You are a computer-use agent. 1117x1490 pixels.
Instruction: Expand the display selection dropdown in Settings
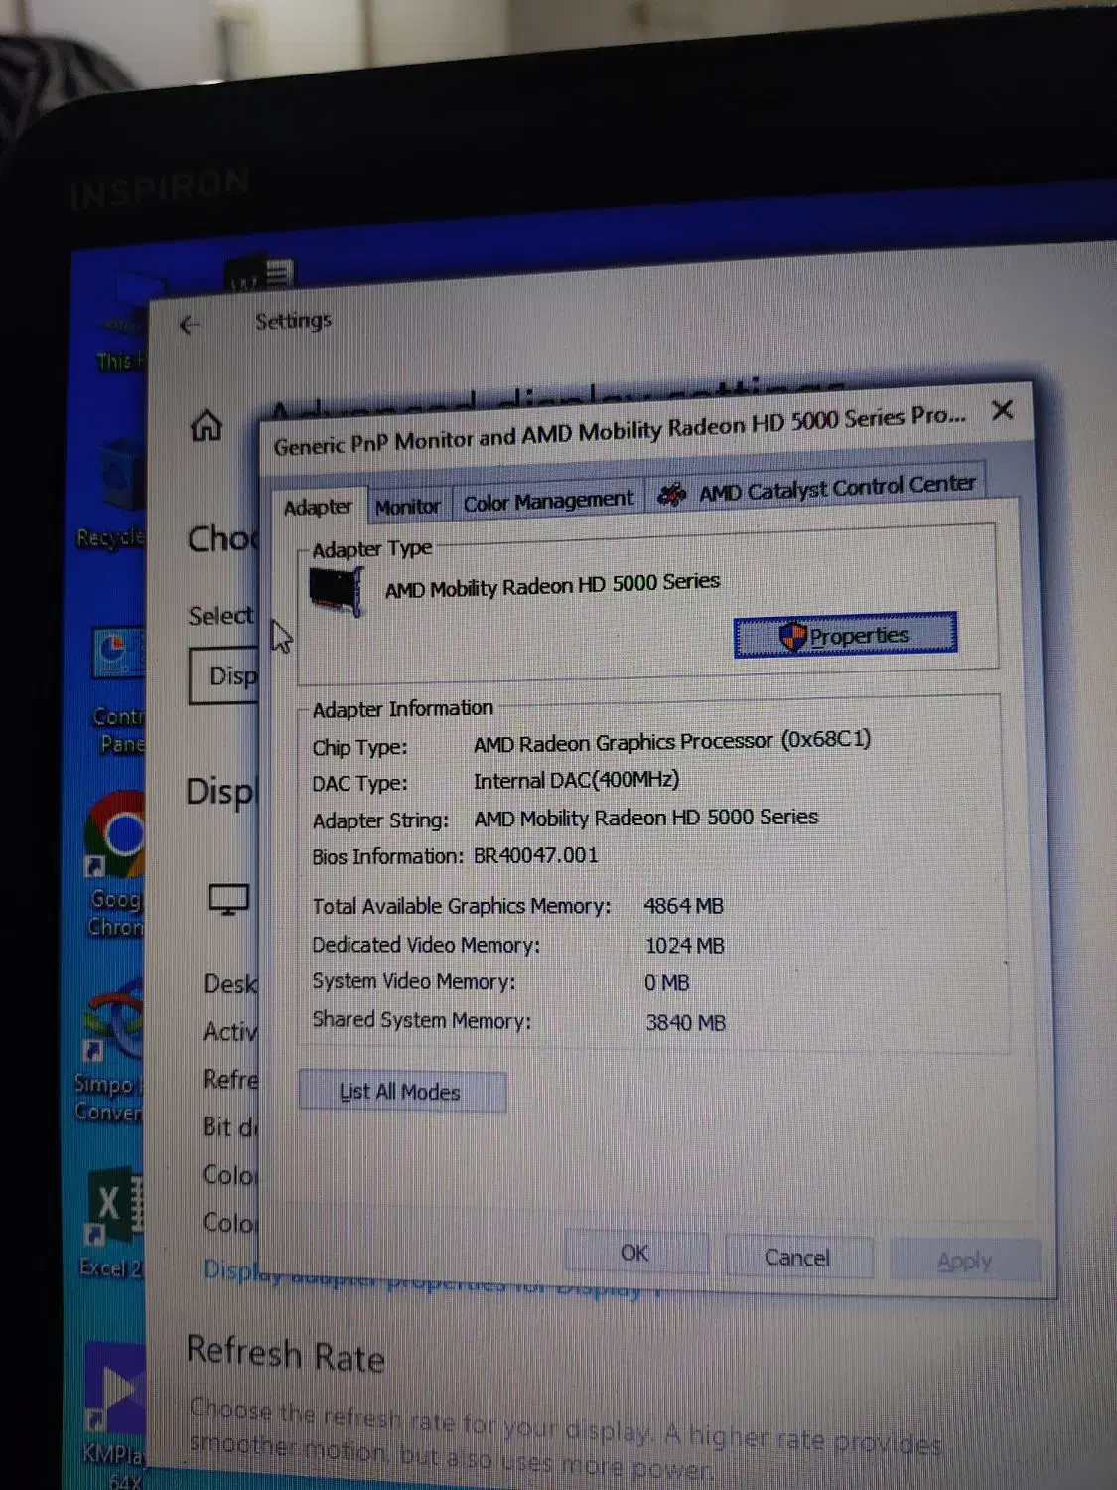pos(224,676)
